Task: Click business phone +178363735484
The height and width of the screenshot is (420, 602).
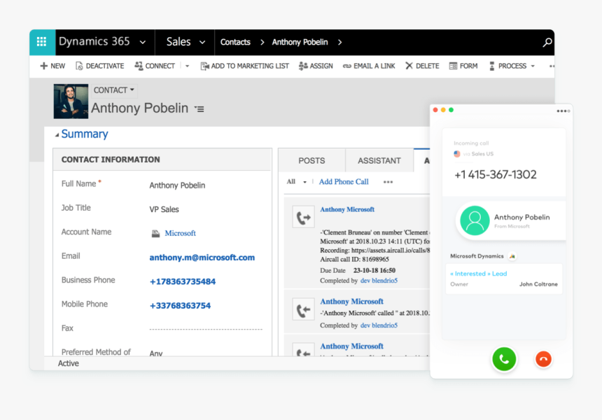Action: tap(183, 281)
